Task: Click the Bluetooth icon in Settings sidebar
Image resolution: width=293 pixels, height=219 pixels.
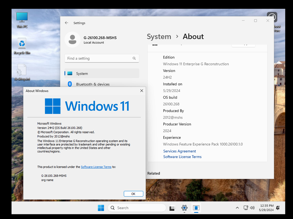Action: tap(70, 84)
